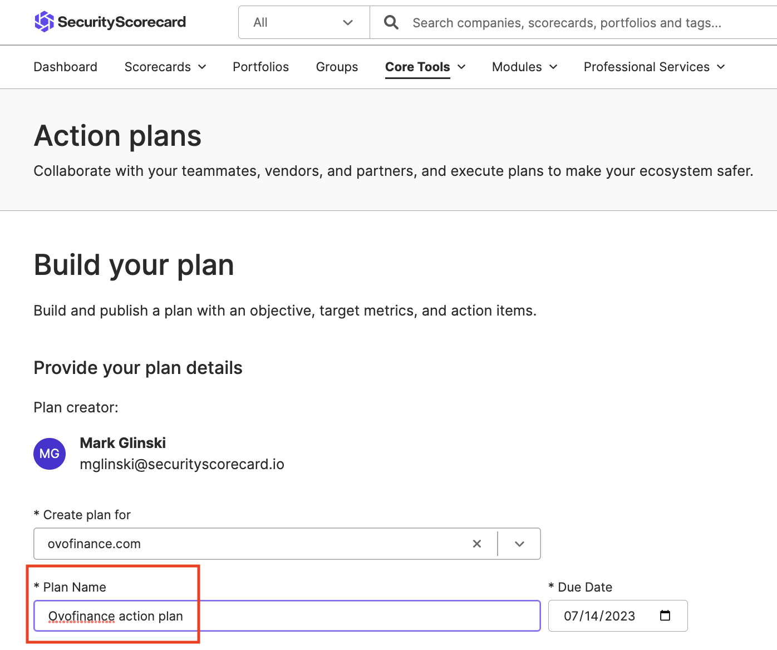Open the Portfolios page
Viewport: 777px width, 650px height.
[x=260, y=67]
